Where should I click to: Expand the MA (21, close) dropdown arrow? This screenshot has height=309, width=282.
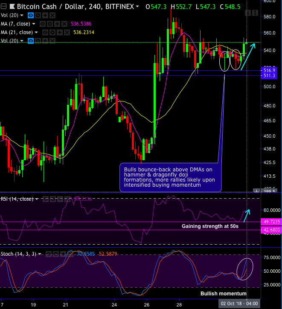[36, 32]
